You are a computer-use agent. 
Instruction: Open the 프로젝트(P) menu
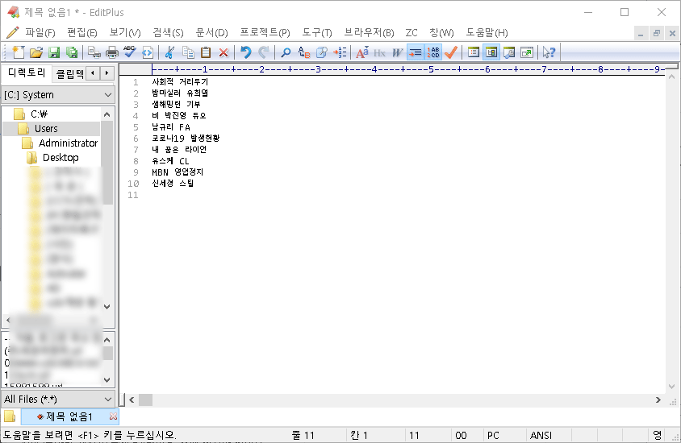265,32
